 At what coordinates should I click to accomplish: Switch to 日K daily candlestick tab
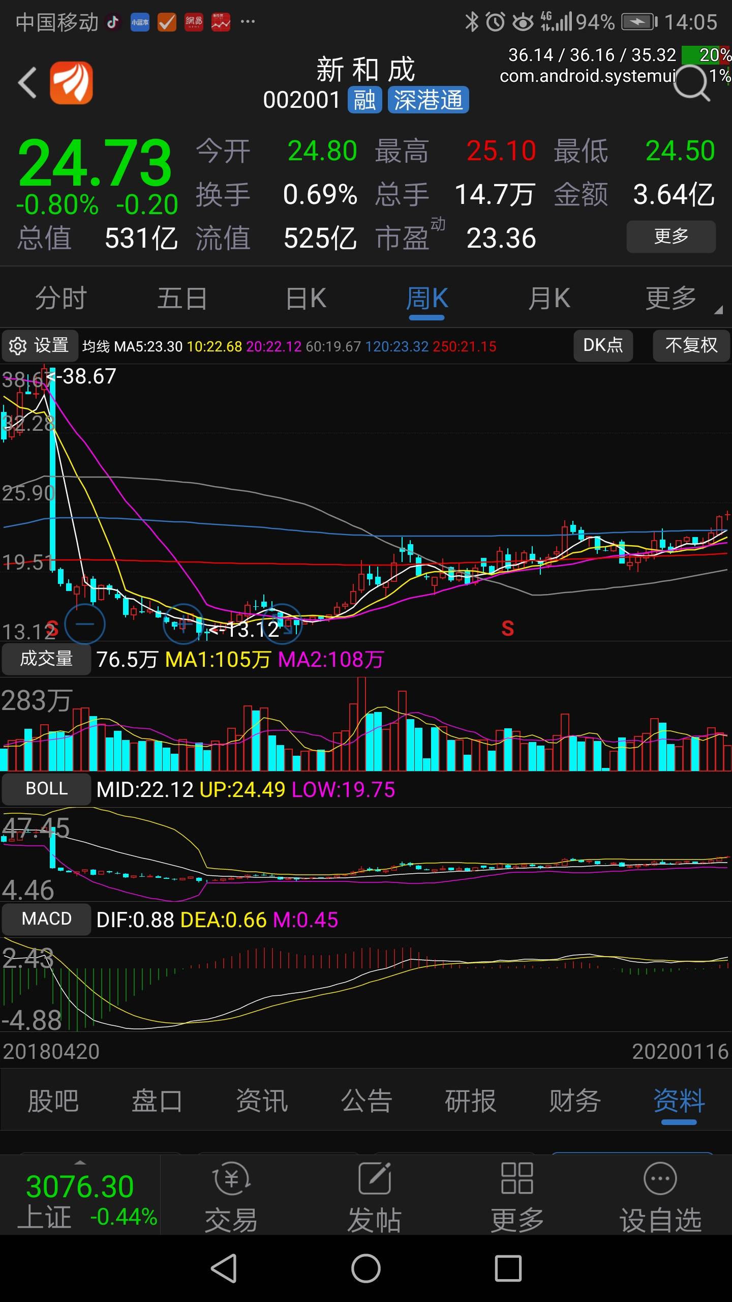pos(306,299)
